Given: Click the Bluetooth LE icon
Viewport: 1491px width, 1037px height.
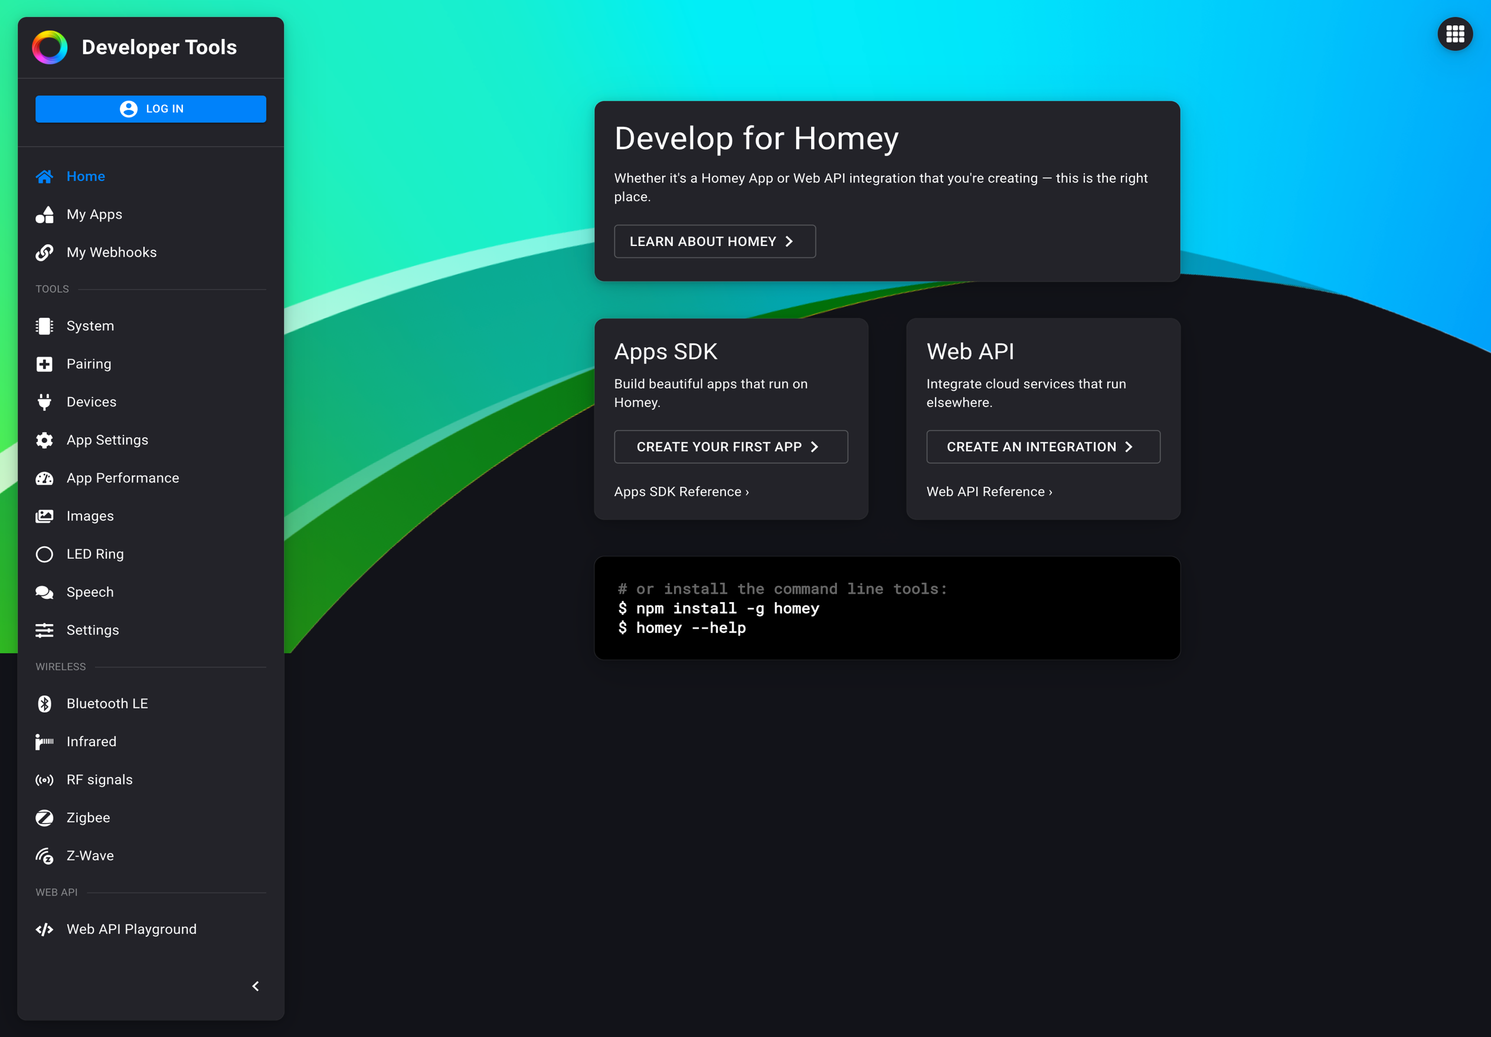Looking at the screenshot, I should point(44,704).
